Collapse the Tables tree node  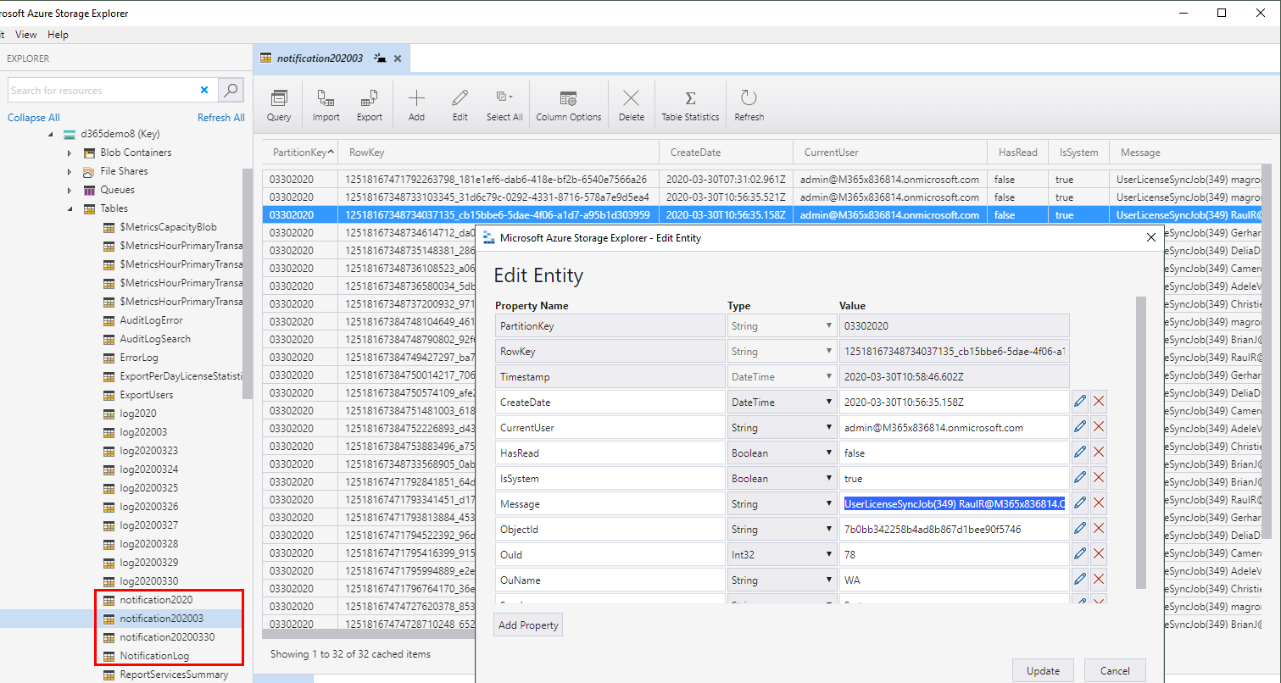[70, 208]
